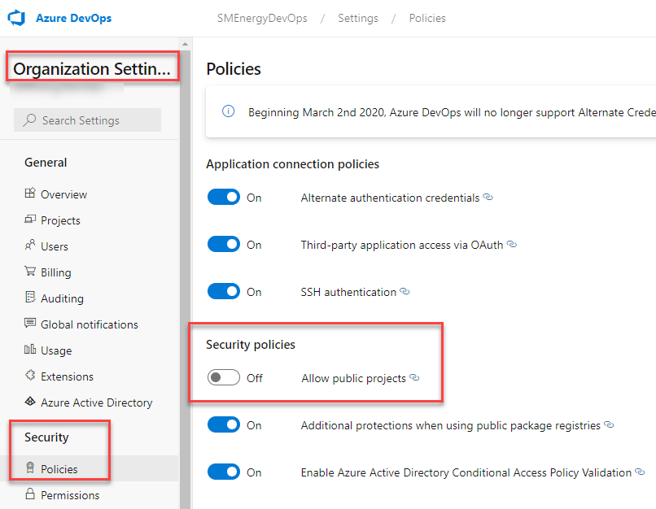This screenshot has height=509, width=656.
Task: Open Global notifications settings
Action: point(89,324)
